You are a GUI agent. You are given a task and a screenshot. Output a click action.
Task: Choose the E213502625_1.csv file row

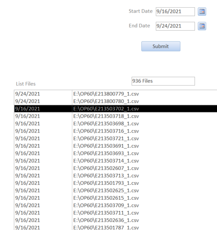click(x=116, y=190)
